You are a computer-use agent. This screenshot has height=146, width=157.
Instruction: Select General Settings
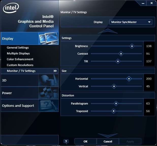tap(18, 48)
